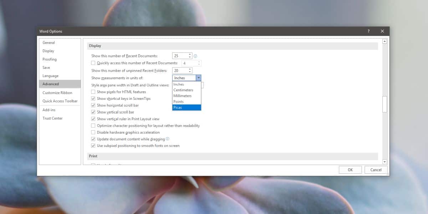Click the measurements units dropdown arrow

tap(199, 78)
